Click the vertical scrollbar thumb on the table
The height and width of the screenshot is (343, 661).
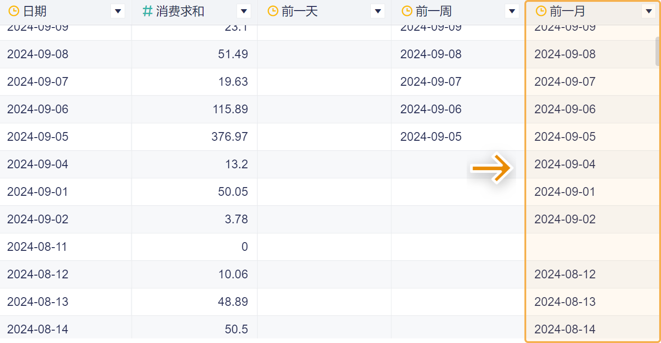[658, 51]
